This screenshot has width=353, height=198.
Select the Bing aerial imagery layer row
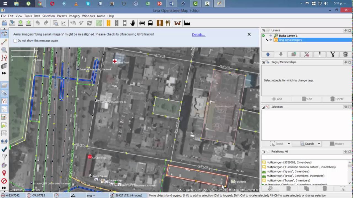pyautogui.click(x=306, y=40)
